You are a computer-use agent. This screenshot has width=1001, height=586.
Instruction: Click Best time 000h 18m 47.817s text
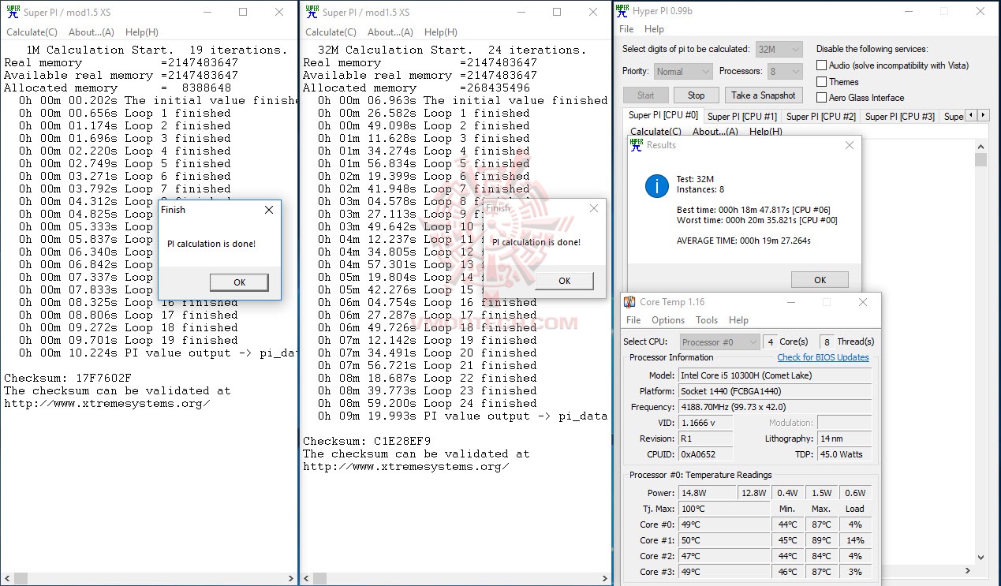tap(755, 210)
